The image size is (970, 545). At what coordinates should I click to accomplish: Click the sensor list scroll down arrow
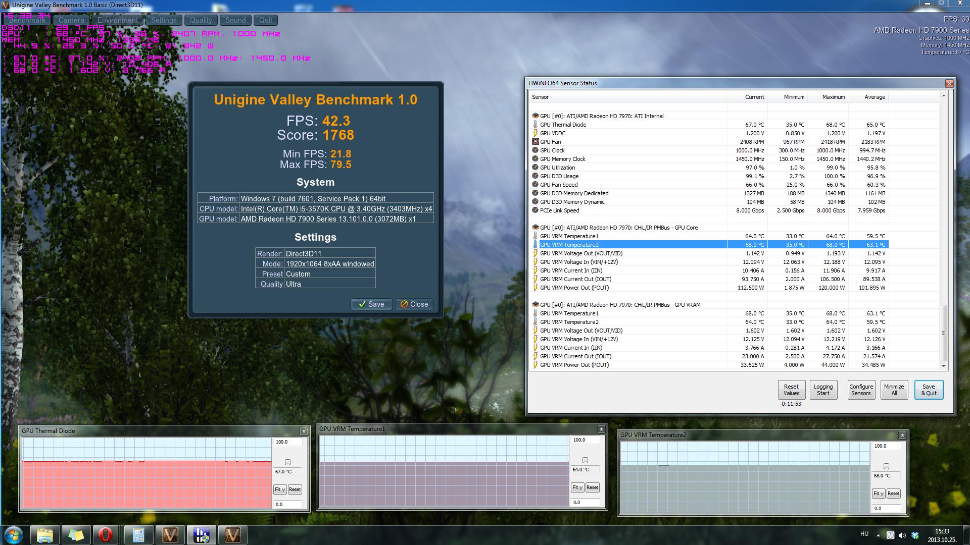[x=943, y=366]
